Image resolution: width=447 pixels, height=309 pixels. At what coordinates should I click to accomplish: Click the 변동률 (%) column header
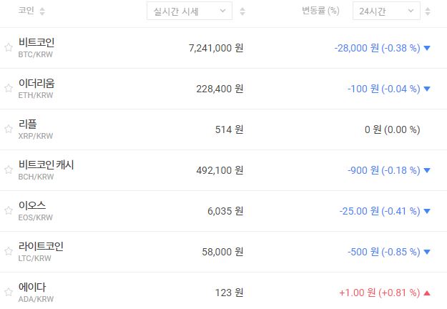(x=320, y=11)
